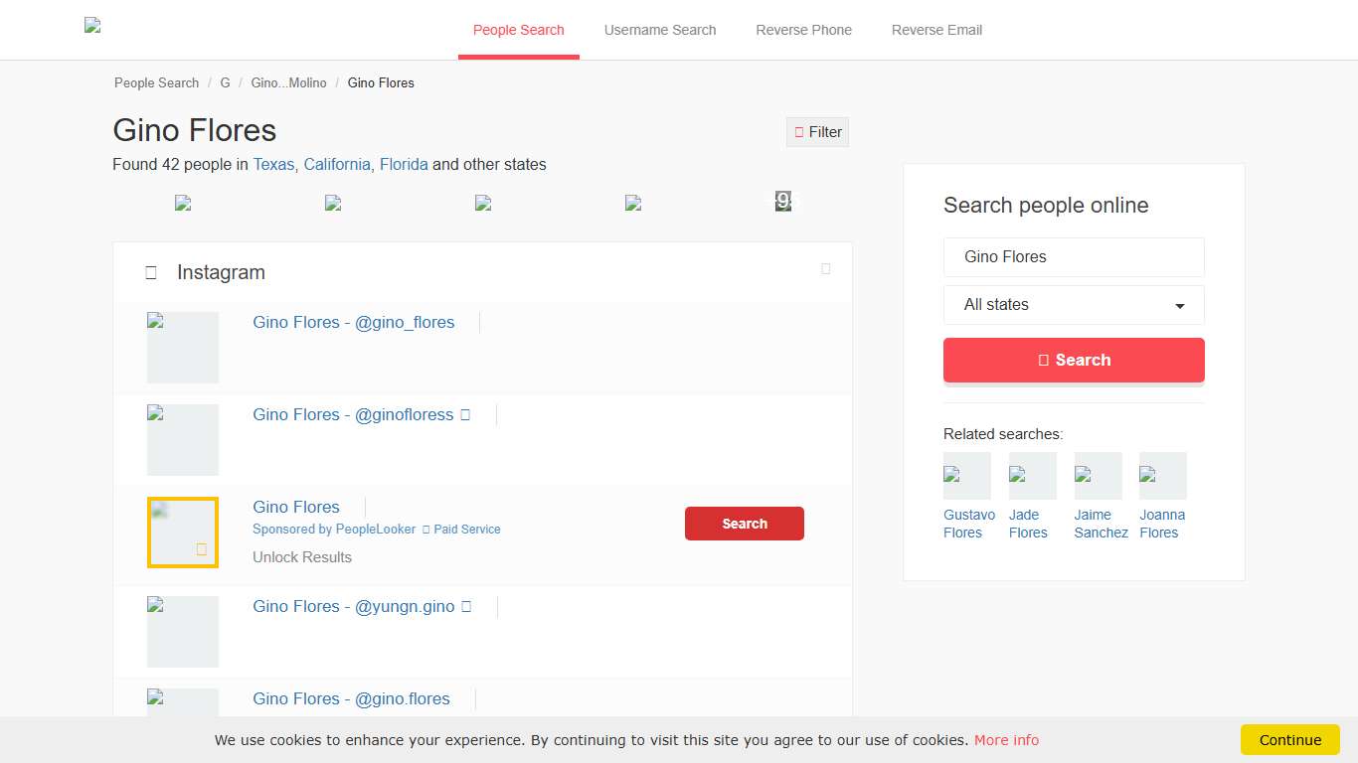Click the "Gino Flores" name input field

click(x=1074, y=256)
